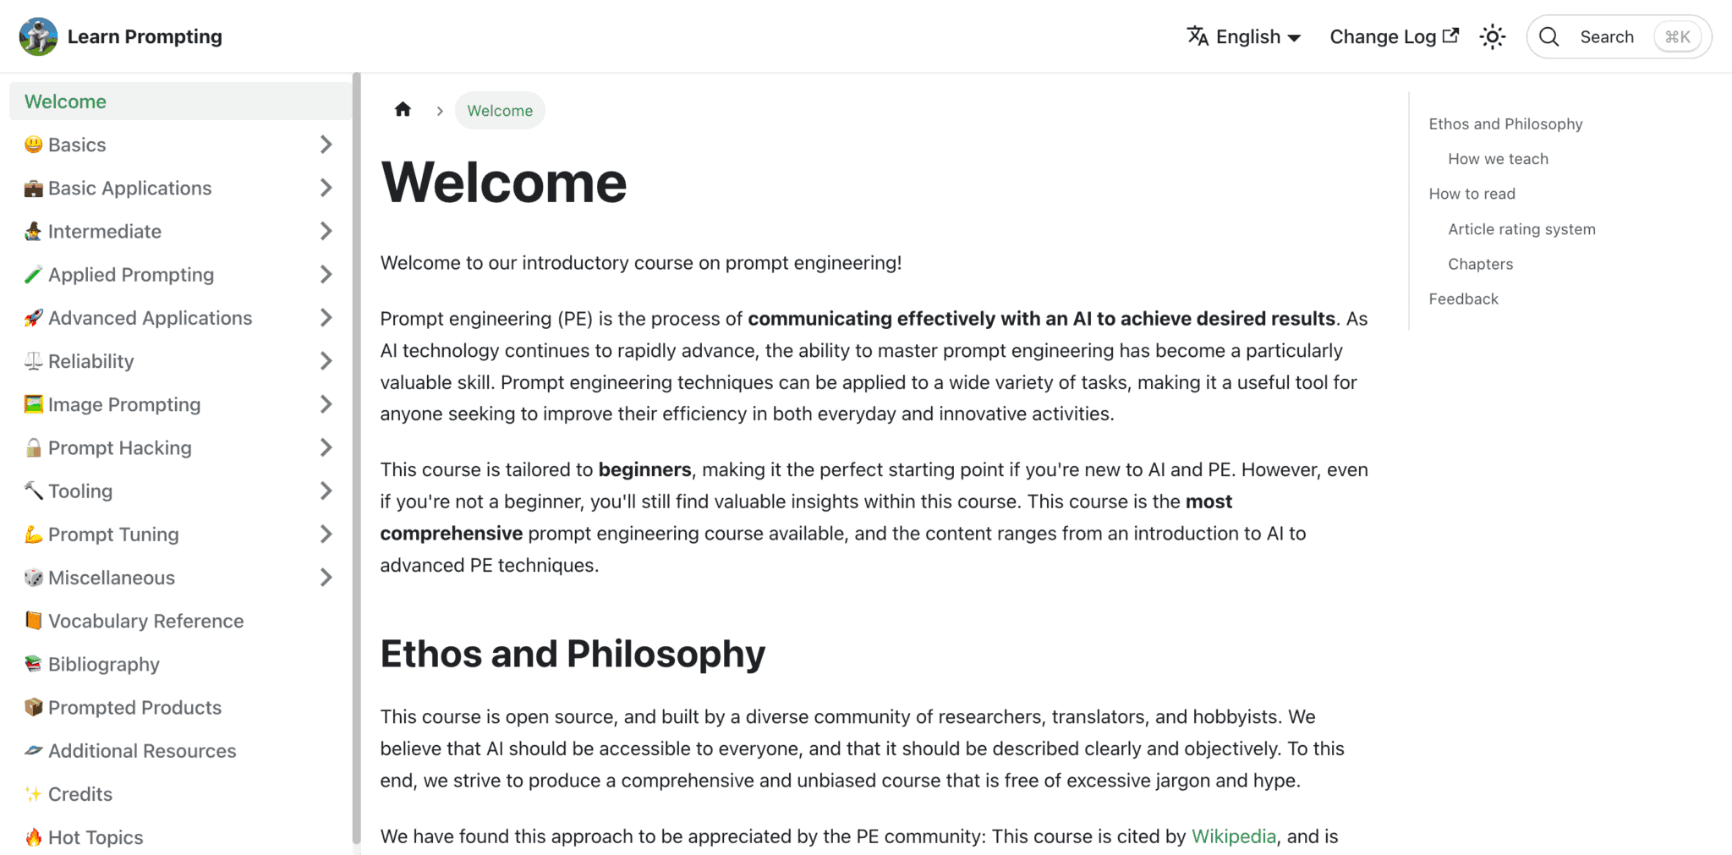Click the lock icon next to Prompt Hacking
The image size is (1732, 855).
tap(33, 447)
